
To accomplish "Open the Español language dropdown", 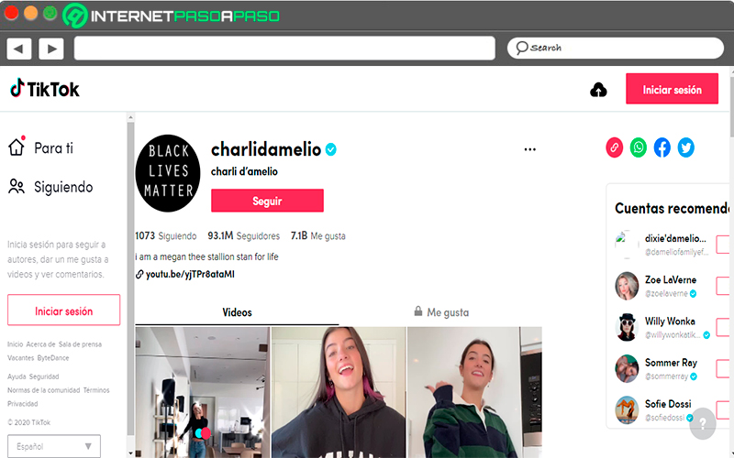I will 54,446.
